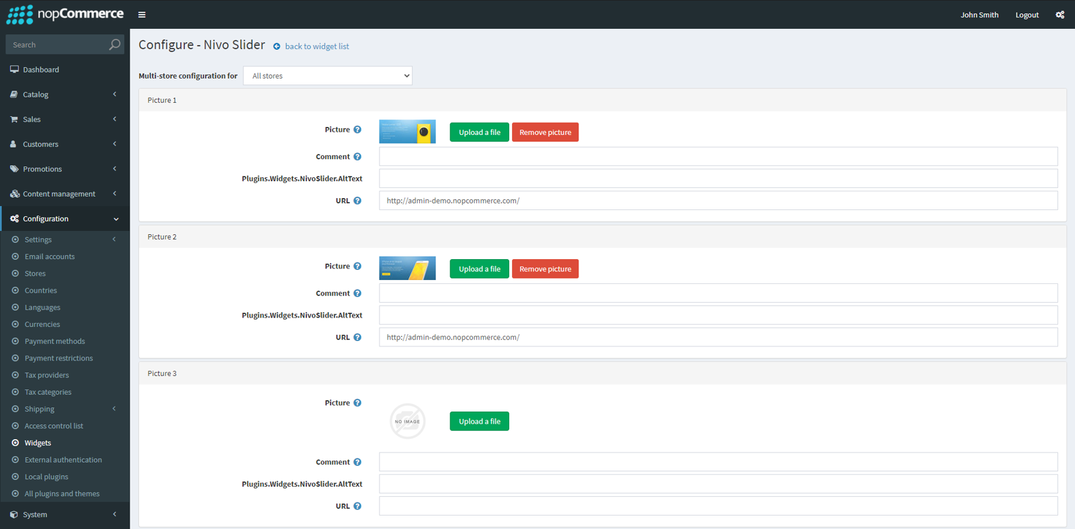Open All plugins and themes
The image size is (1075, 529).
[62, 494]
